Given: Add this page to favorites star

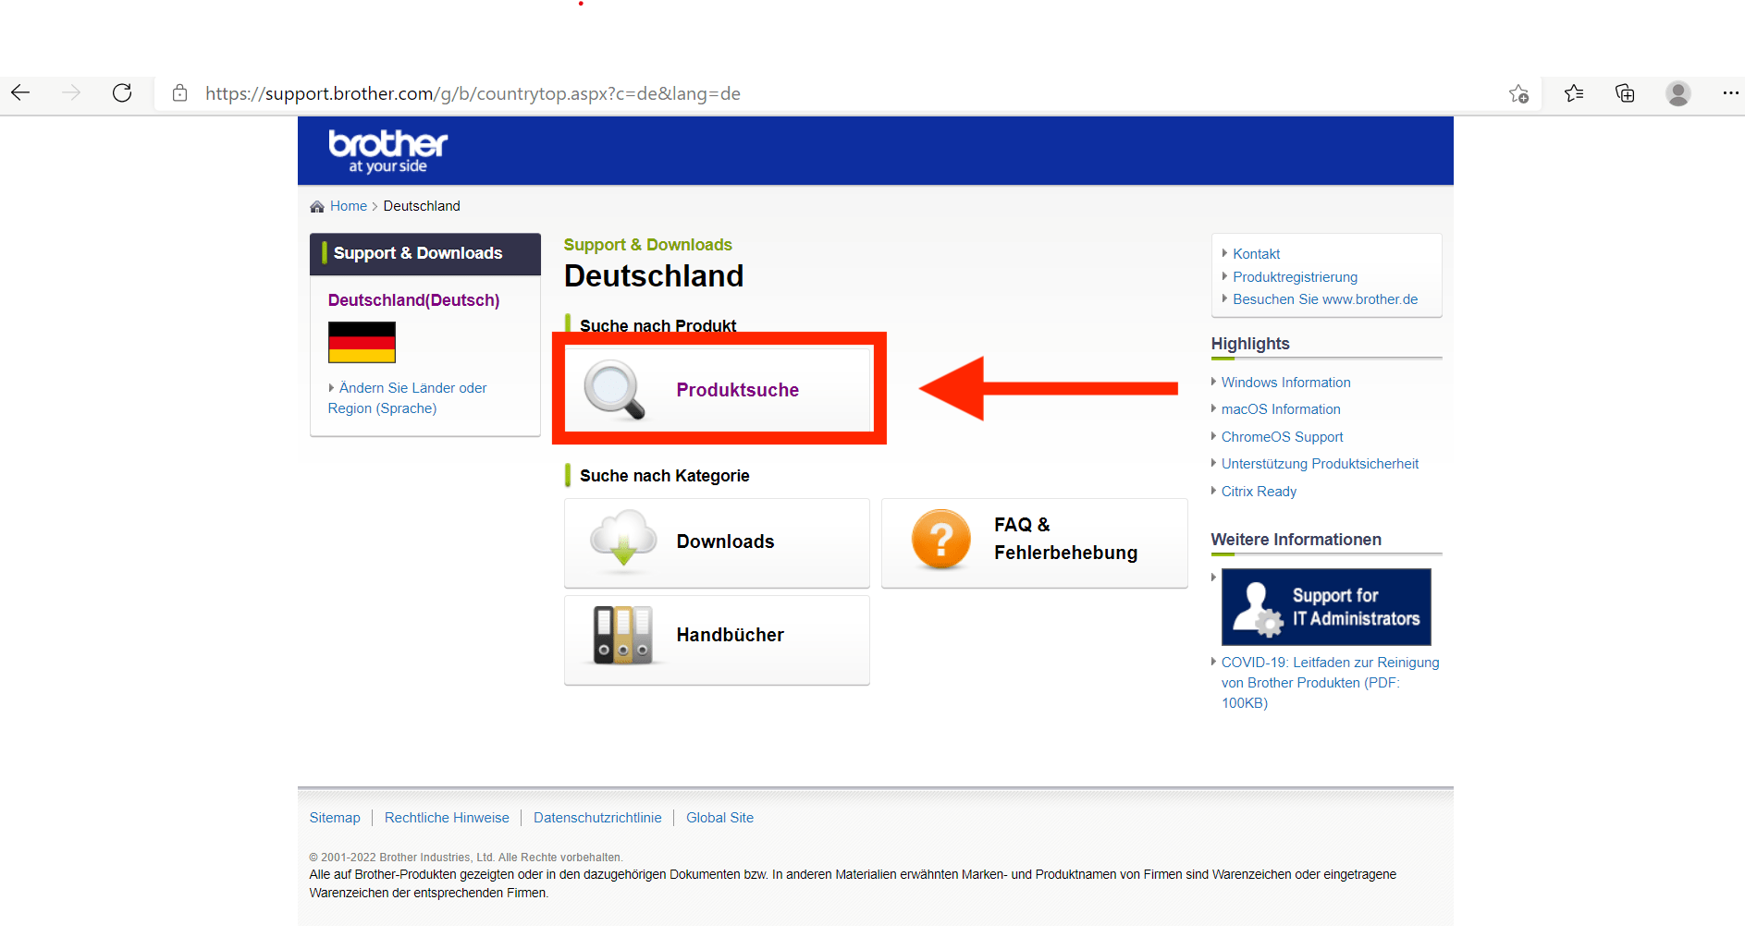Looking at the screenshot, I should (x=1518, y=93).
